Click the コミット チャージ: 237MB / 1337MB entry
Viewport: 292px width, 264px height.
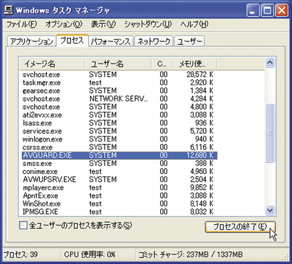[x=190, y=254]
